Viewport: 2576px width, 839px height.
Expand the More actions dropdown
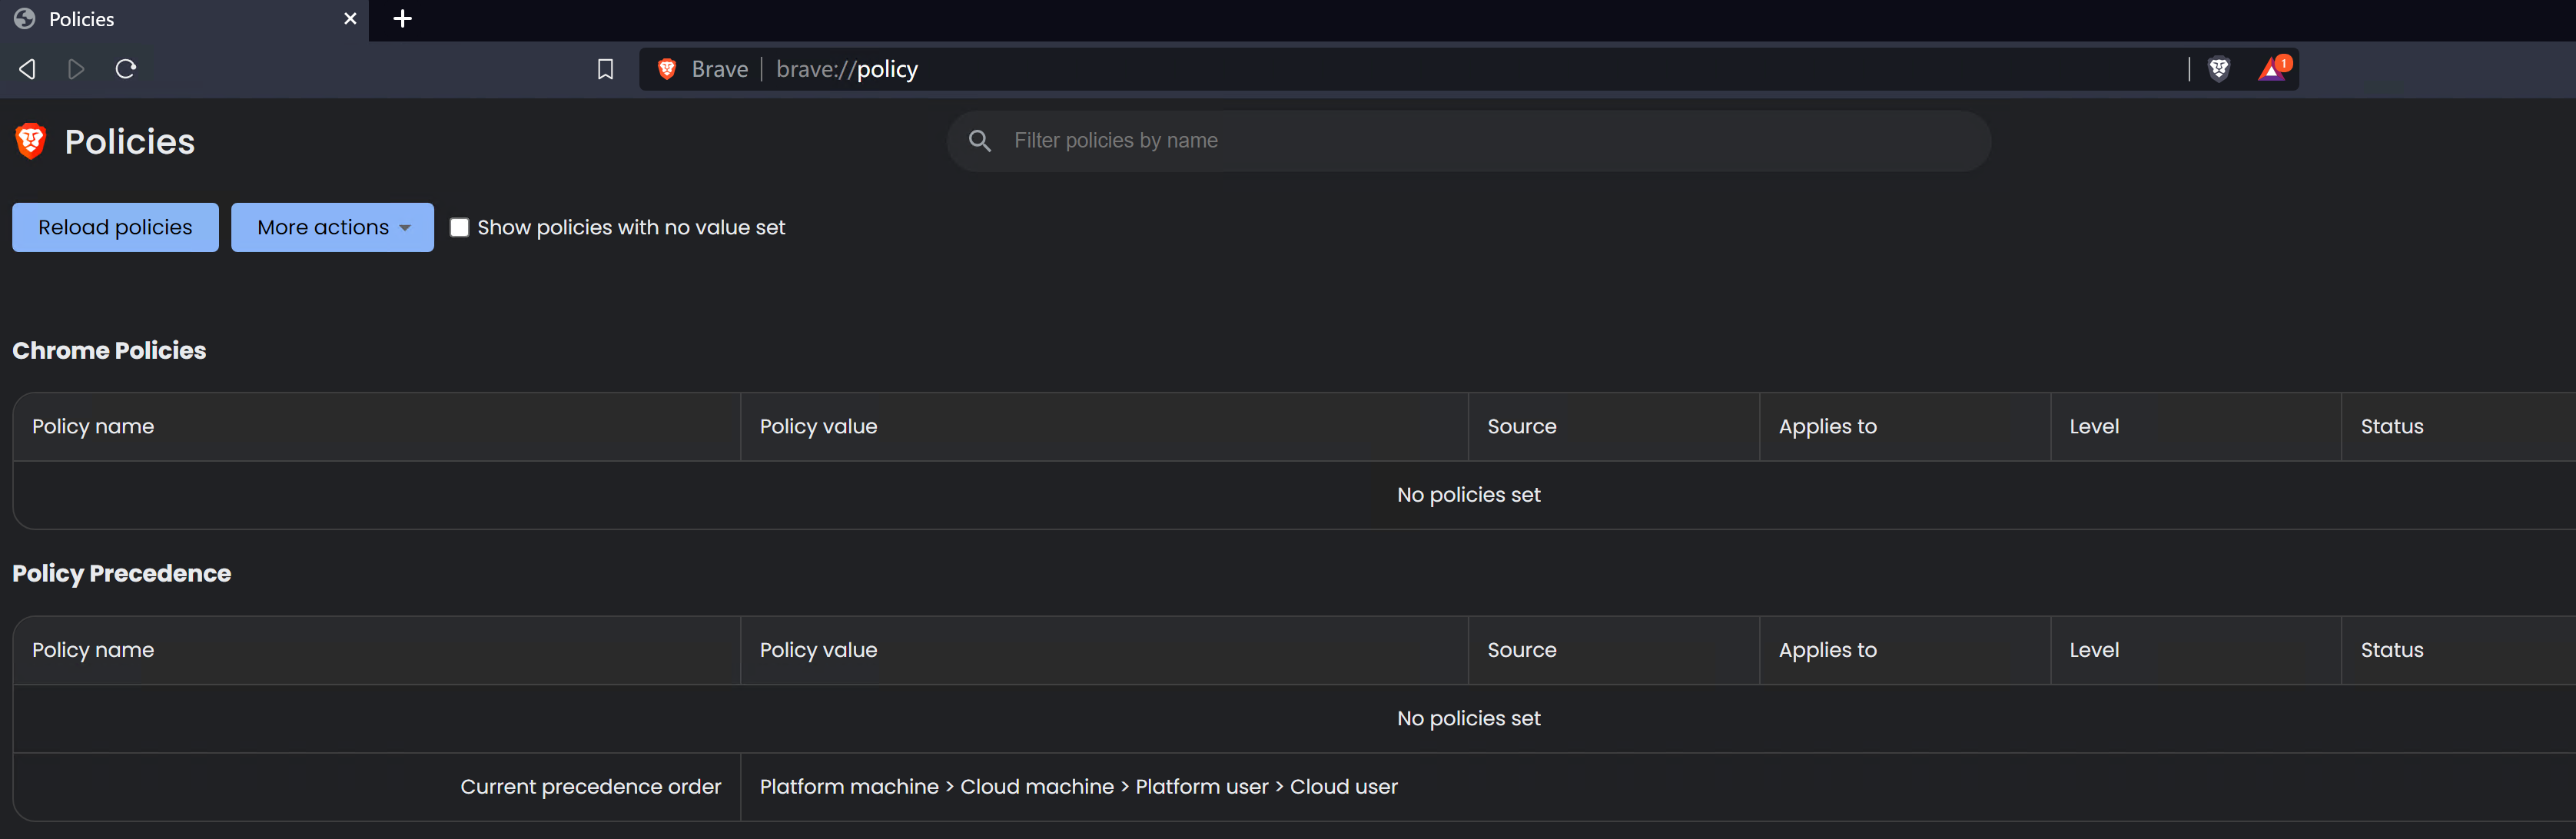[x=322, y=227]
